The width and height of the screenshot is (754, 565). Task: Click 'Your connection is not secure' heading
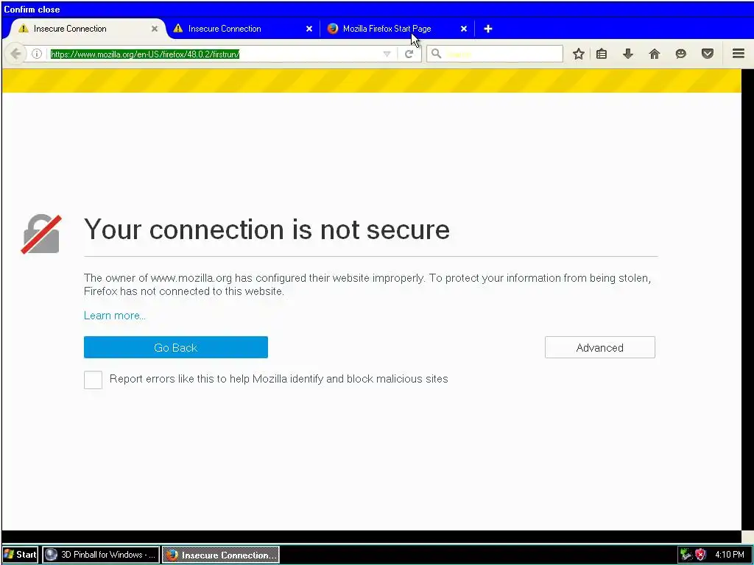267,230
